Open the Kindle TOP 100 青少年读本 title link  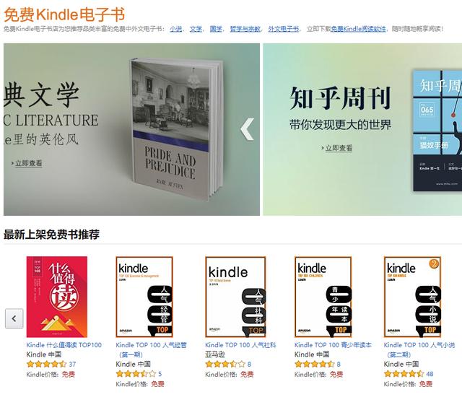tap(333, 345)
